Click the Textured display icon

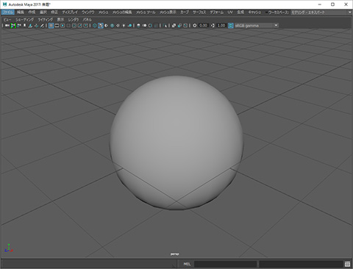(118, 26)
